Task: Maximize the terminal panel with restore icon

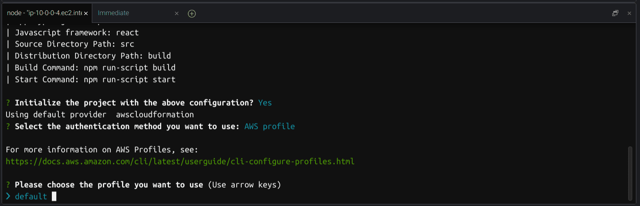Action: point(615,13)
